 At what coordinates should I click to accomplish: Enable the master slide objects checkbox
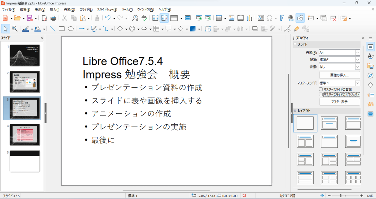(321, 94)
